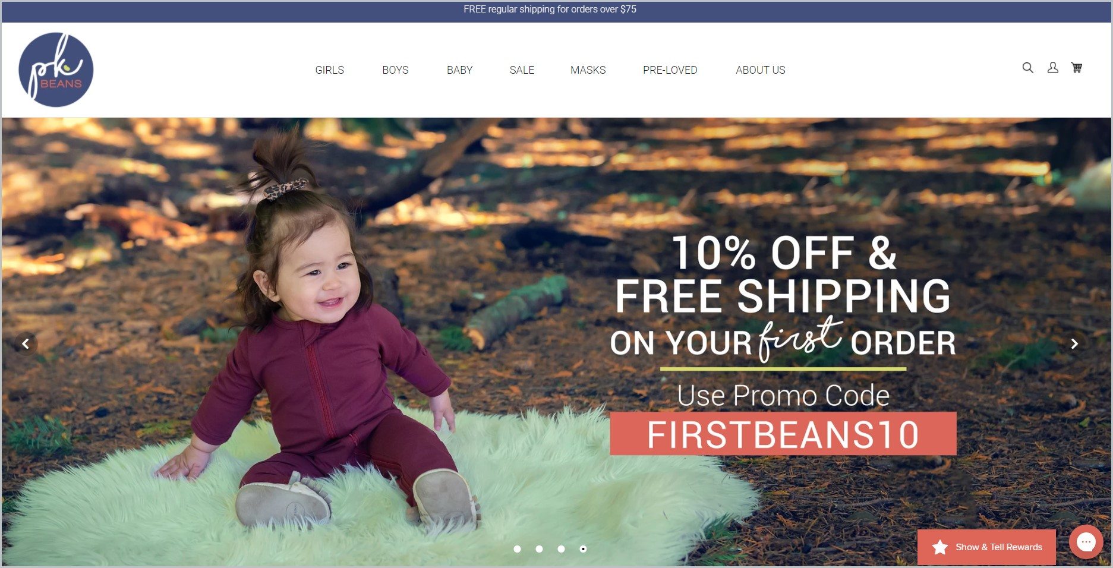Open the BOYS menu
The image size is (1113, 568).
coord(395,70)
